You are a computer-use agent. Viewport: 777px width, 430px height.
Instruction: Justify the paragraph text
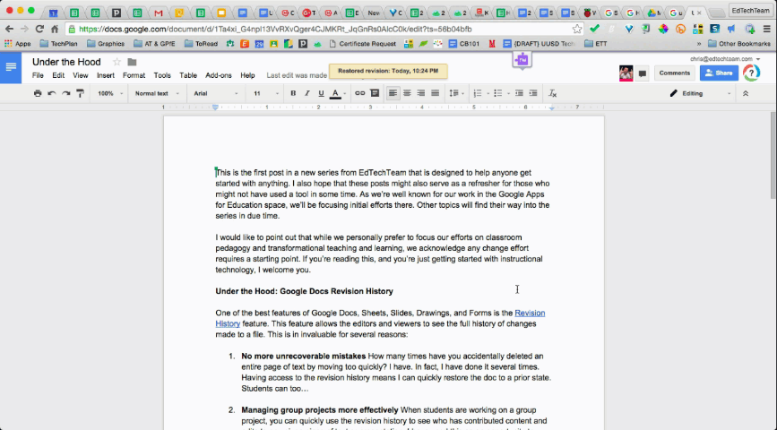pos(435,93)
